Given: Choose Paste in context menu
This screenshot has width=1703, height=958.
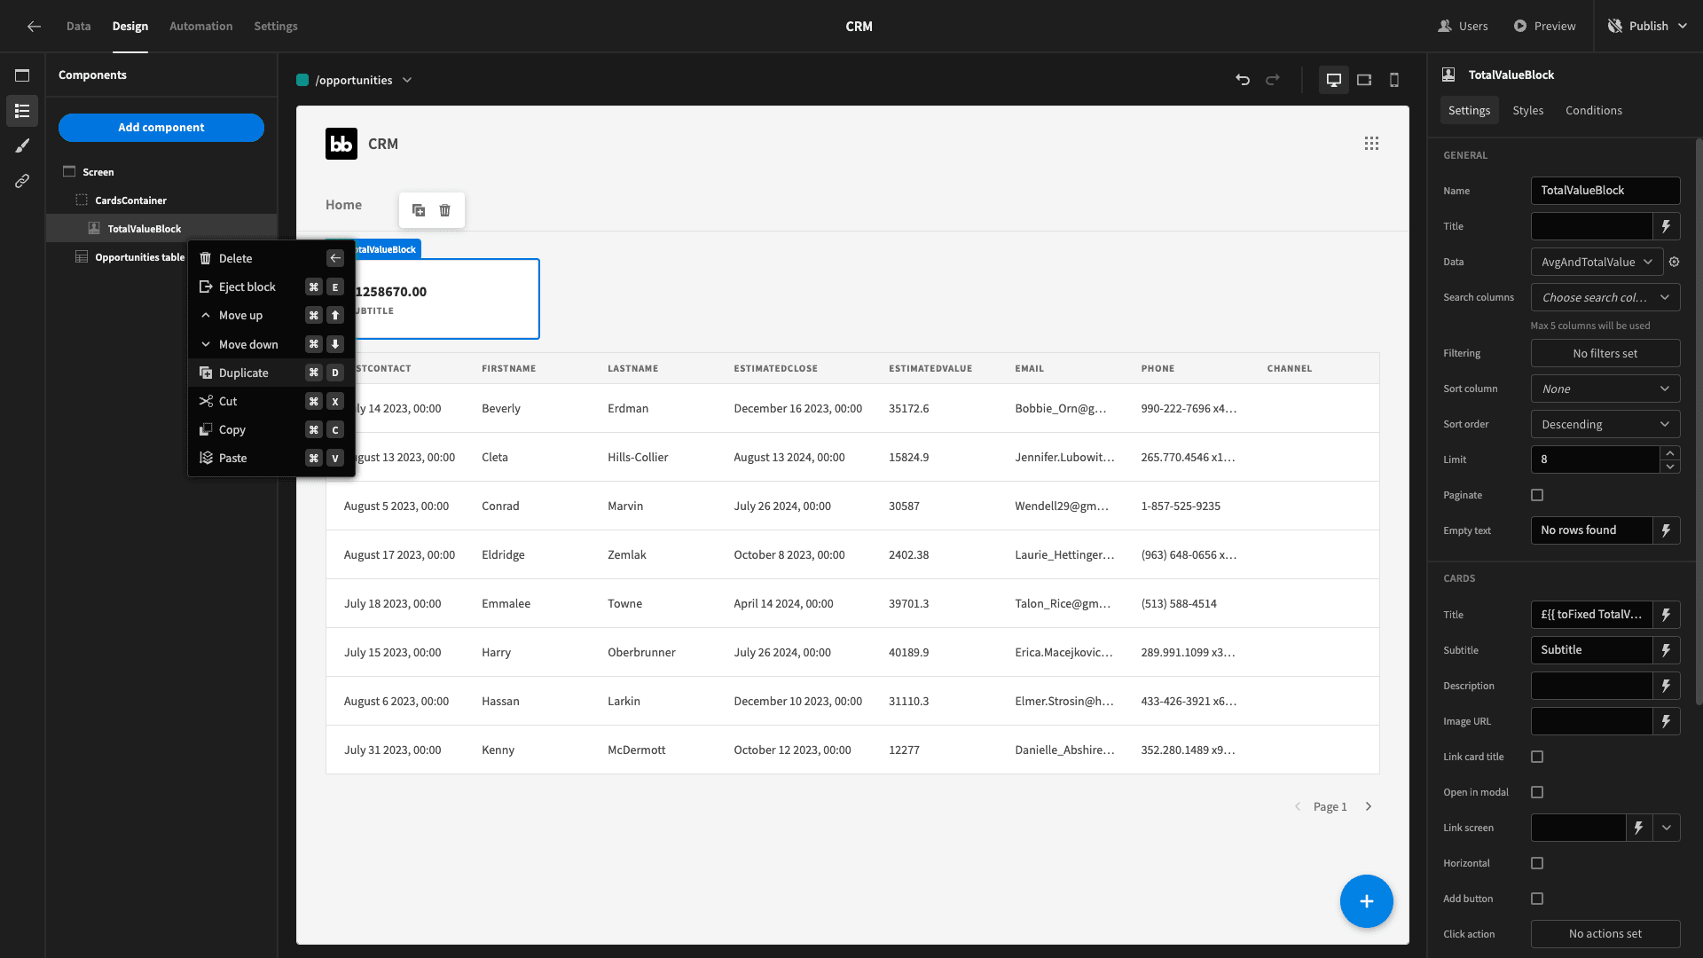Looking at the screenshot, I should click(271, 458).
